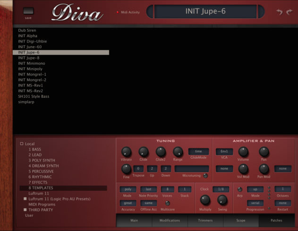Open the GlideMode dropdown showing time

point(198,151)
